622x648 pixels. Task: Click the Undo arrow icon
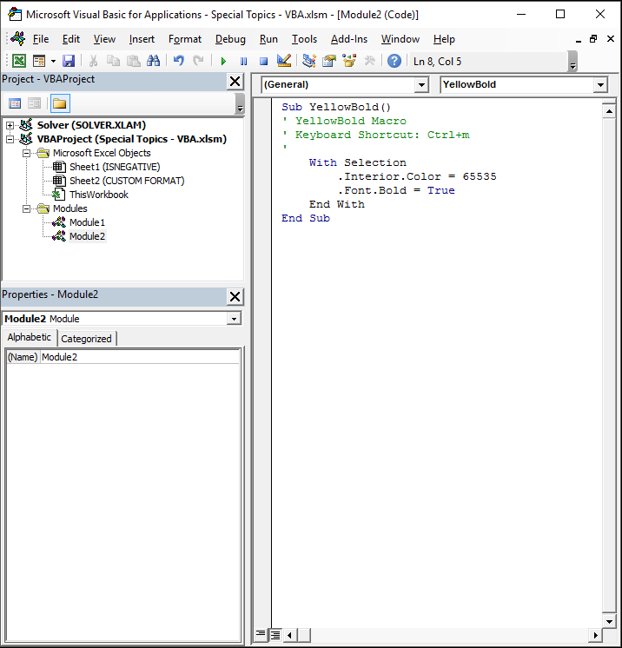click(x=179, y=61)
